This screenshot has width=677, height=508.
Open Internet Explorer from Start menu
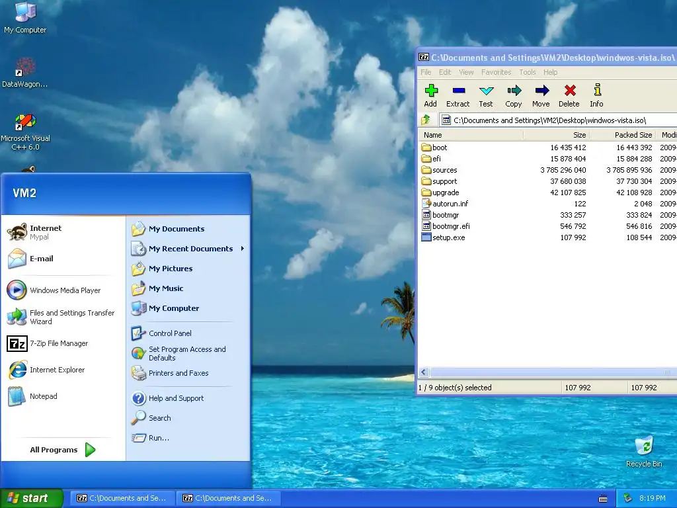pos(63,370)
